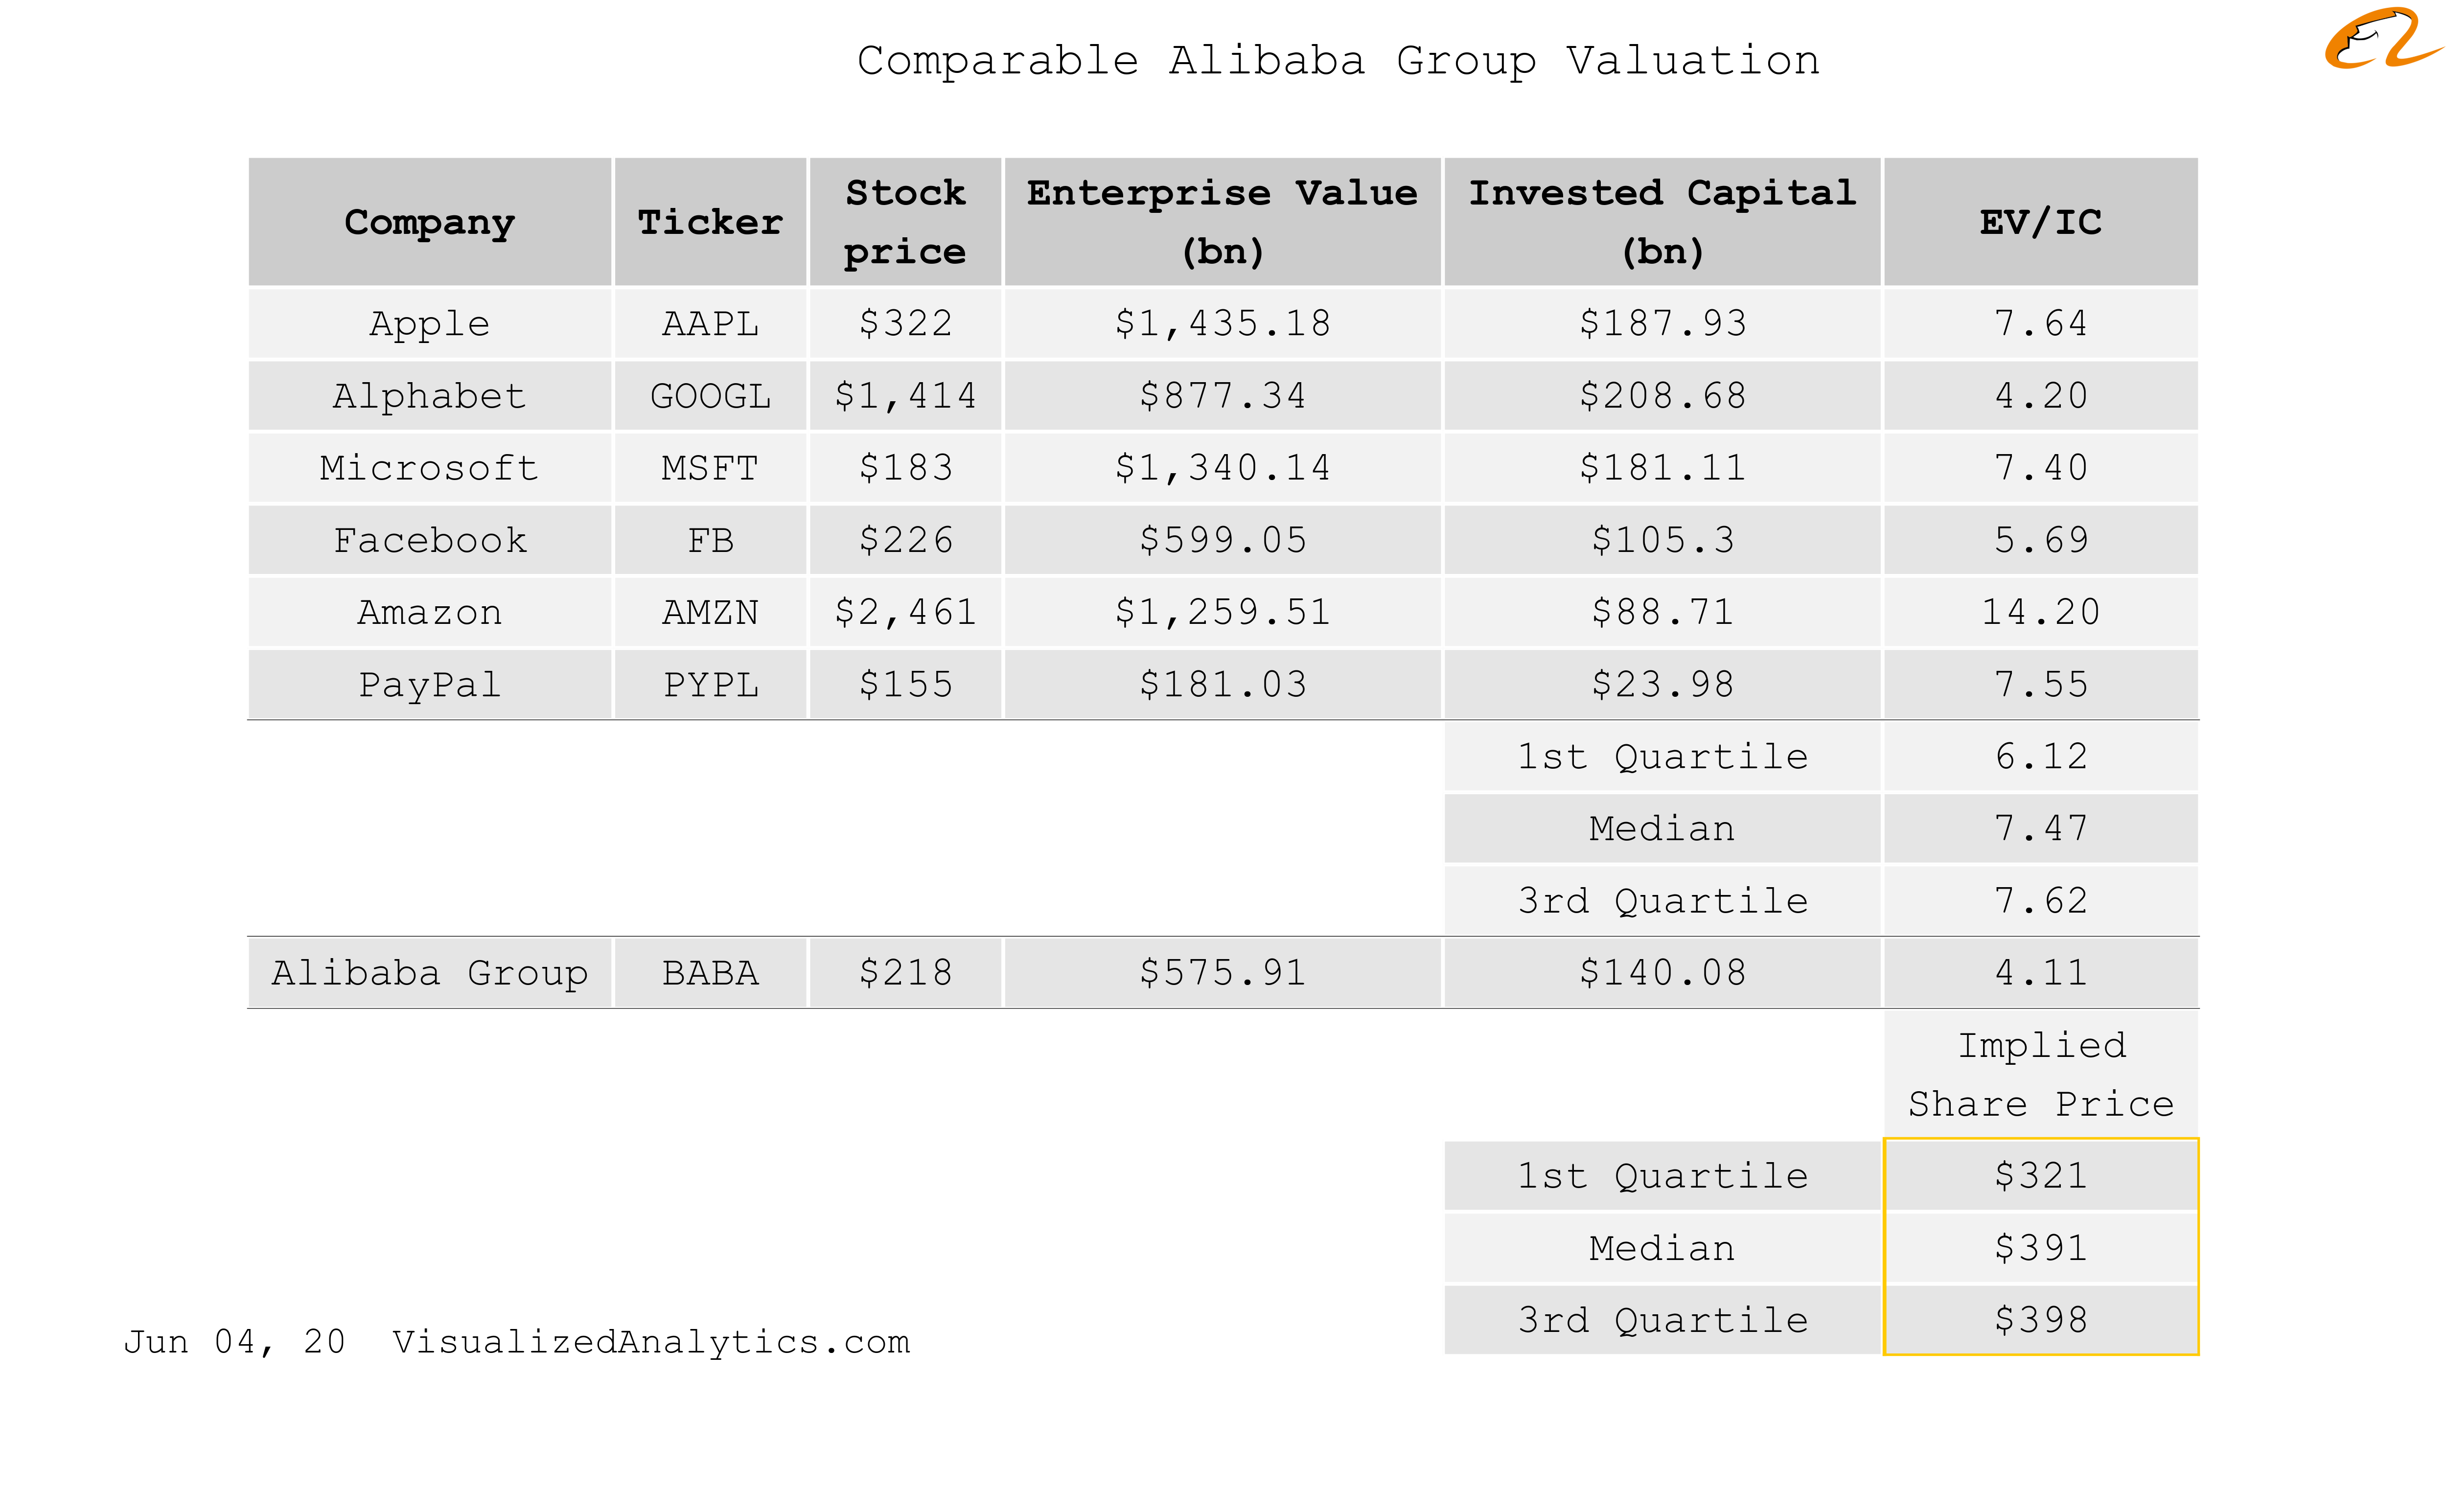Click the VisualizedAnalytics.com footer text
The height and width of the screenshot is (1512, 2447).
click(651, 1342)
